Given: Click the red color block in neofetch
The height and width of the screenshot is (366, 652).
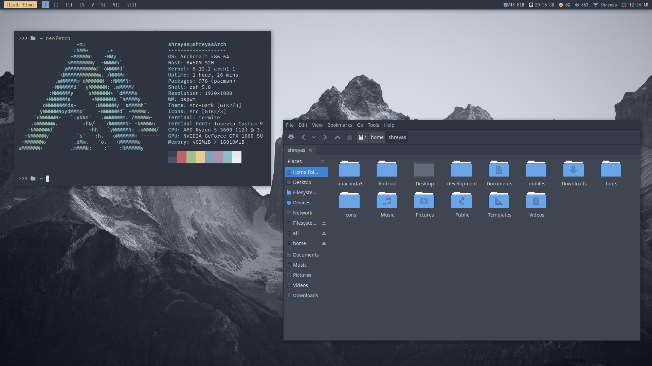Looking at the screenshot, I should pos(182,157).
